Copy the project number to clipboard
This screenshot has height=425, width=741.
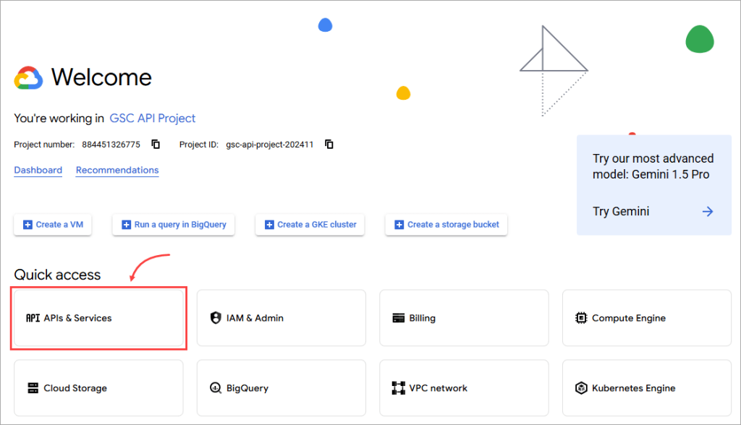(x=156, y=144)
